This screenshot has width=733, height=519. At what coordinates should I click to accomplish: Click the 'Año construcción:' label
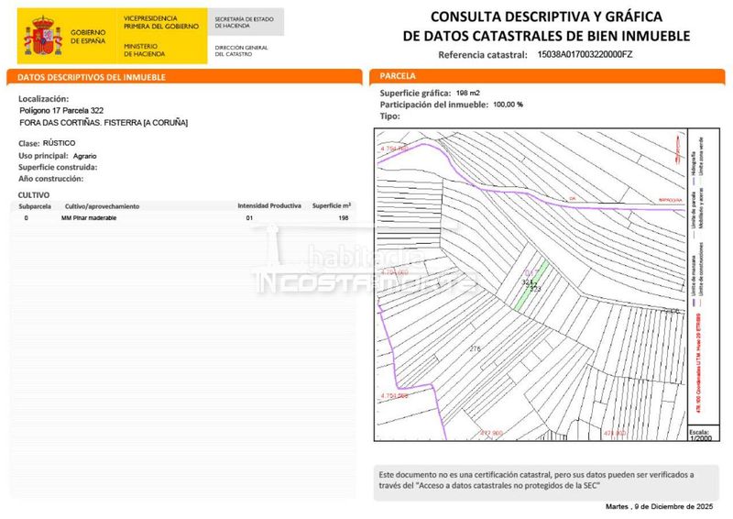tap(51, 178)
